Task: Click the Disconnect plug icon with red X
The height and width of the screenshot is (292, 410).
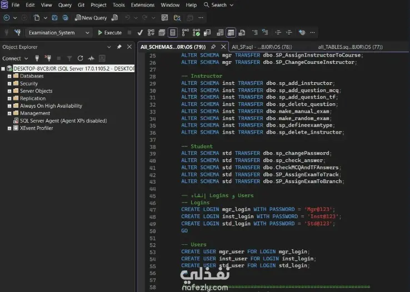Action: tap(48, 58)
